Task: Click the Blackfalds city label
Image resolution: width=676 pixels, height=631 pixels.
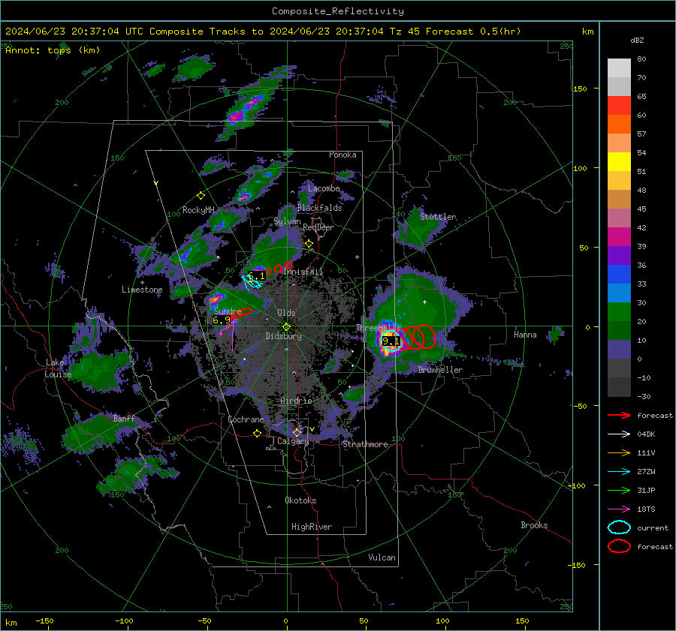Action: click(x=319, y=208)
